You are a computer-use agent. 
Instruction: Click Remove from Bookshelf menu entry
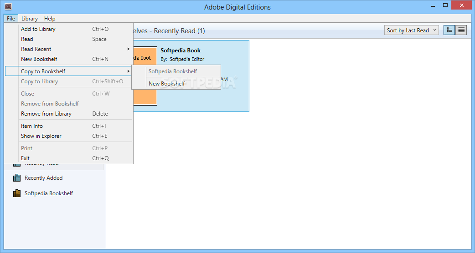69,104
